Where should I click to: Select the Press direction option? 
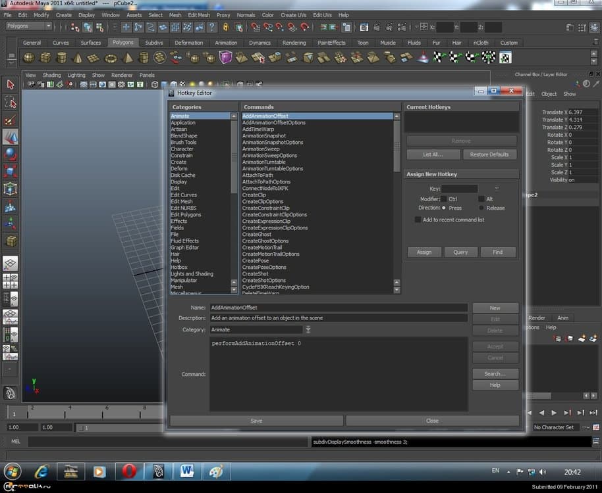[444, 208]
